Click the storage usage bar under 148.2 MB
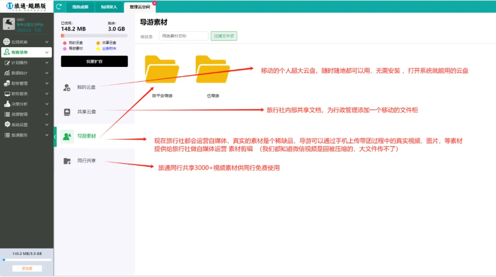This screenshot has height=277, width=496. pos(94,36)
